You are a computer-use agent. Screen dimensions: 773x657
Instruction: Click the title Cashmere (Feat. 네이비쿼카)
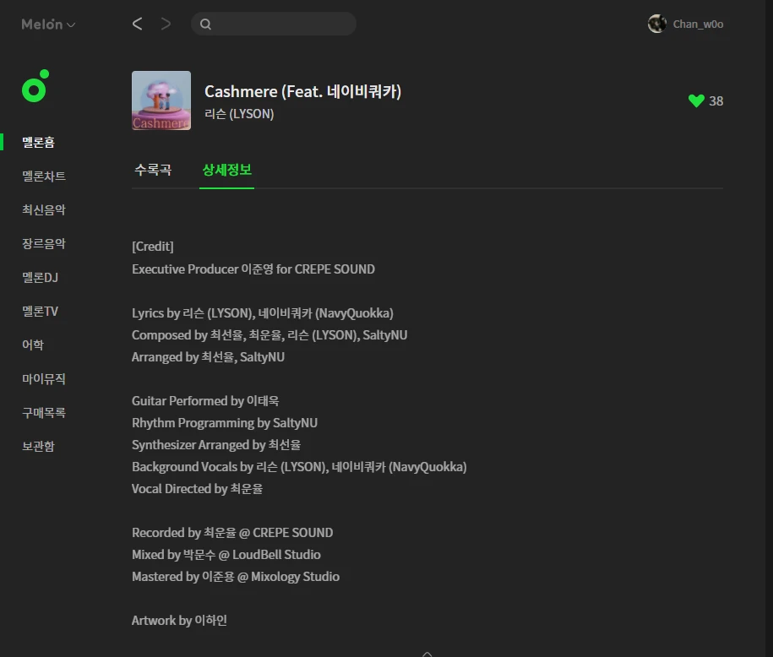point(302,92)
